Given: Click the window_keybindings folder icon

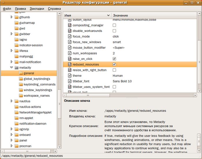Looking at the screenshot, I should tap(21, 90).
